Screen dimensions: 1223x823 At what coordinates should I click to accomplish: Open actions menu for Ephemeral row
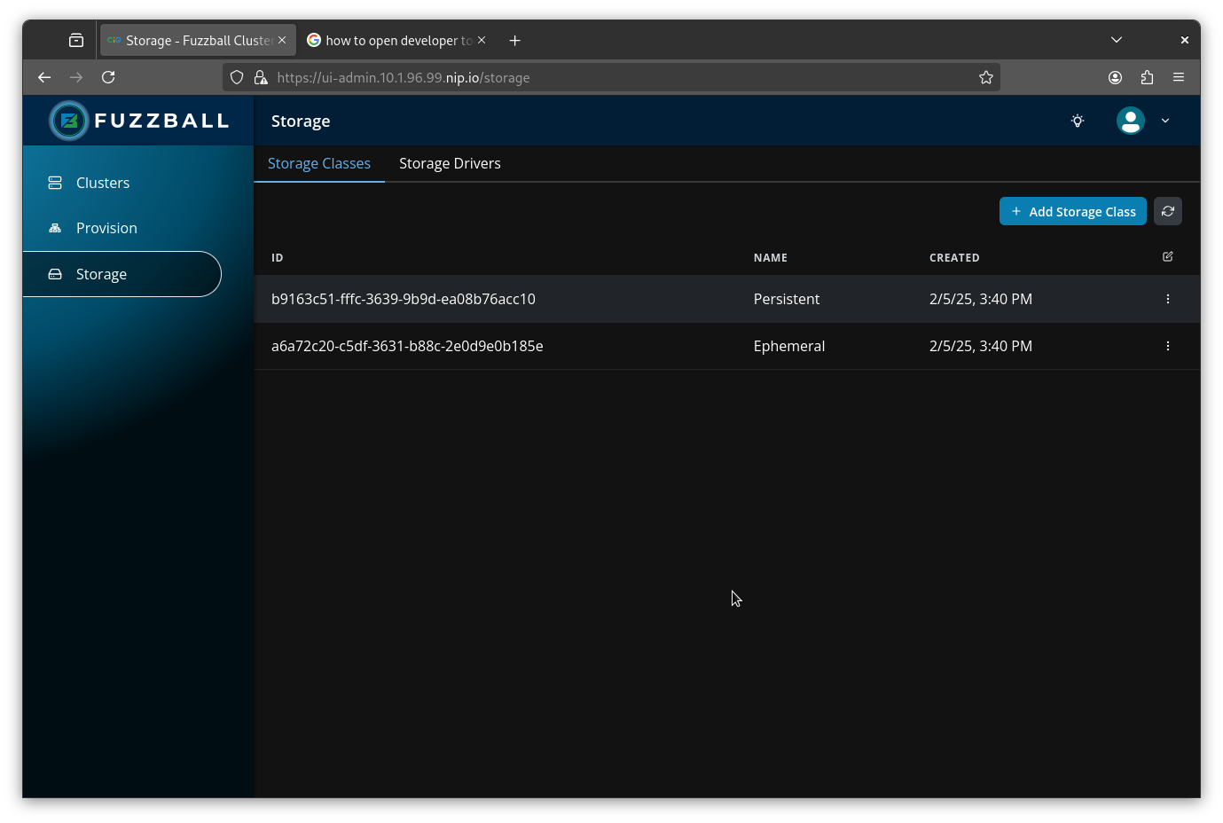pos(1168,346)
